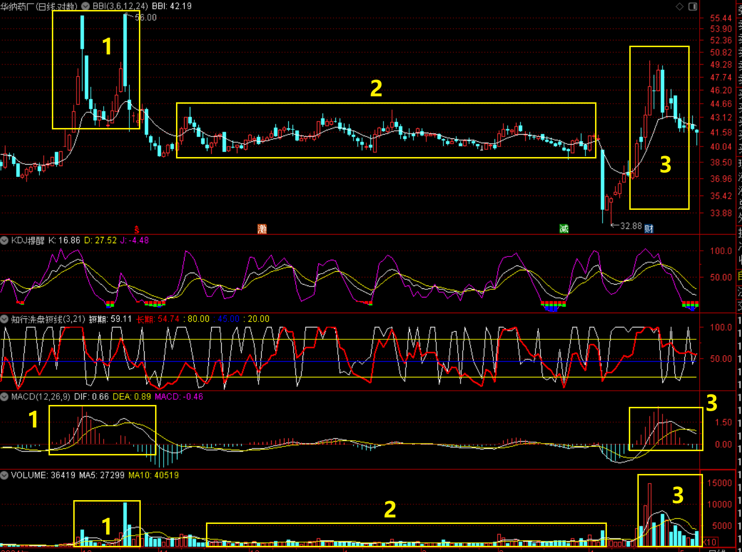Click the 华纳药厂(日线,对数) chart title
742x552 pixels.
coord(39,6)
